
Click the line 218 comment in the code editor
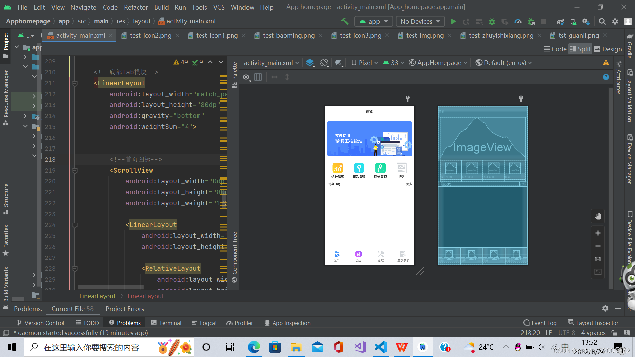tap(136, 159)
